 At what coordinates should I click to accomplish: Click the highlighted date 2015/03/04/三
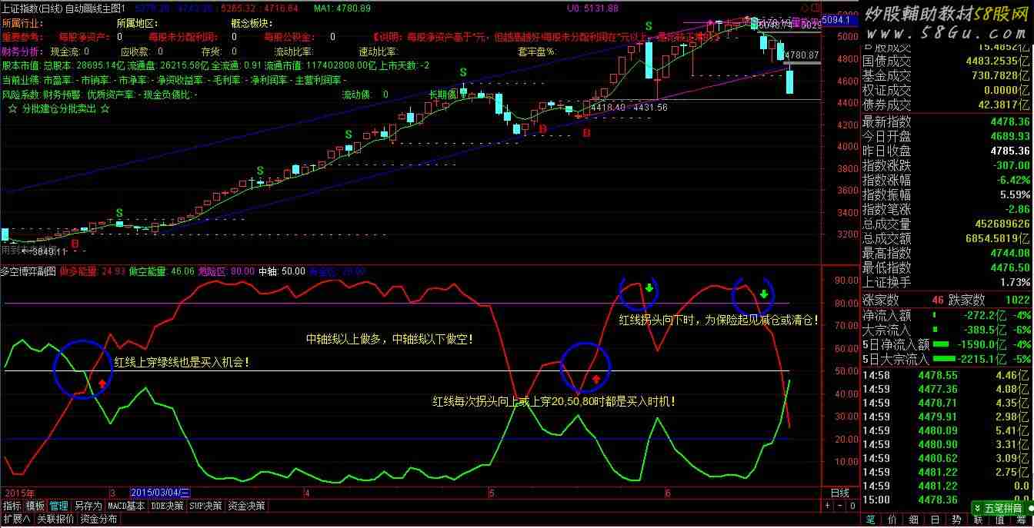[x=161, y=492]
